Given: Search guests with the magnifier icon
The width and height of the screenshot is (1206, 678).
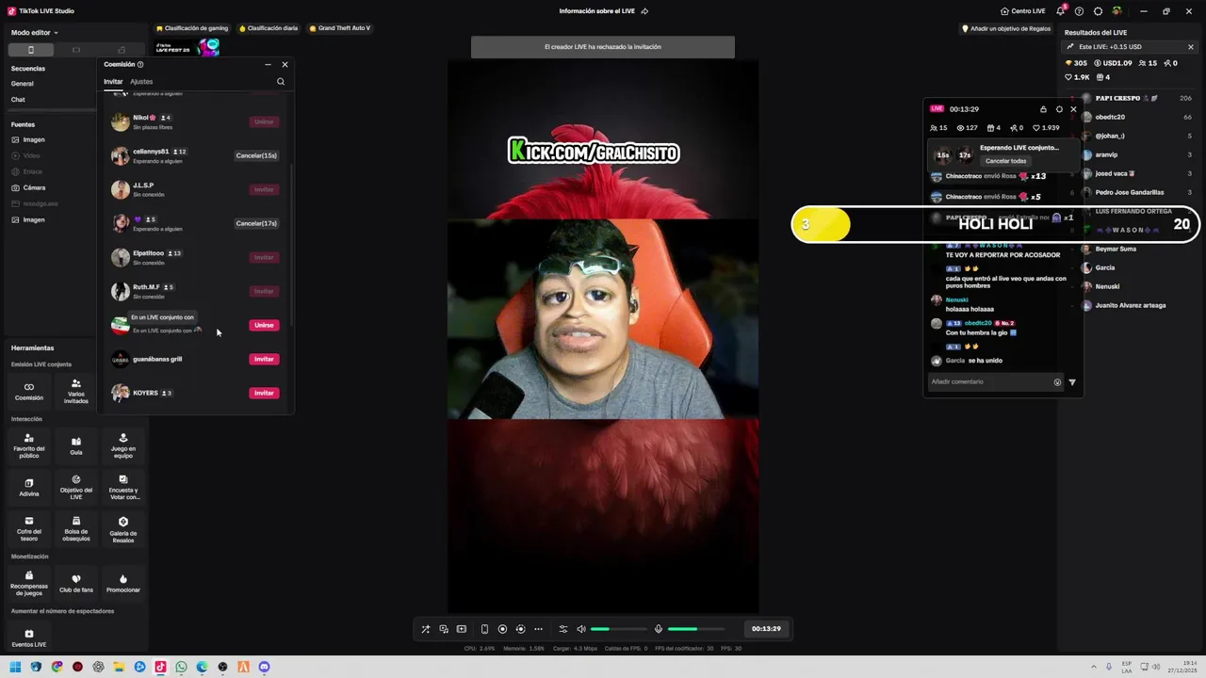Looking at the screenshot, I should [281, 82].
